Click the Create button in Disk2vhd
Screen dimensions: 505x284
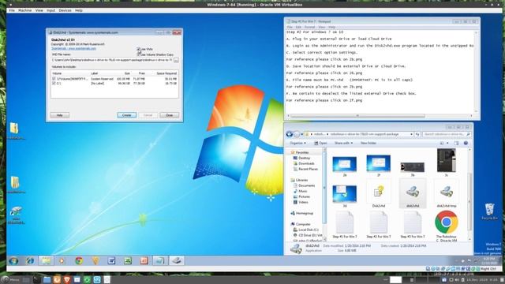(x=126, y=115)
